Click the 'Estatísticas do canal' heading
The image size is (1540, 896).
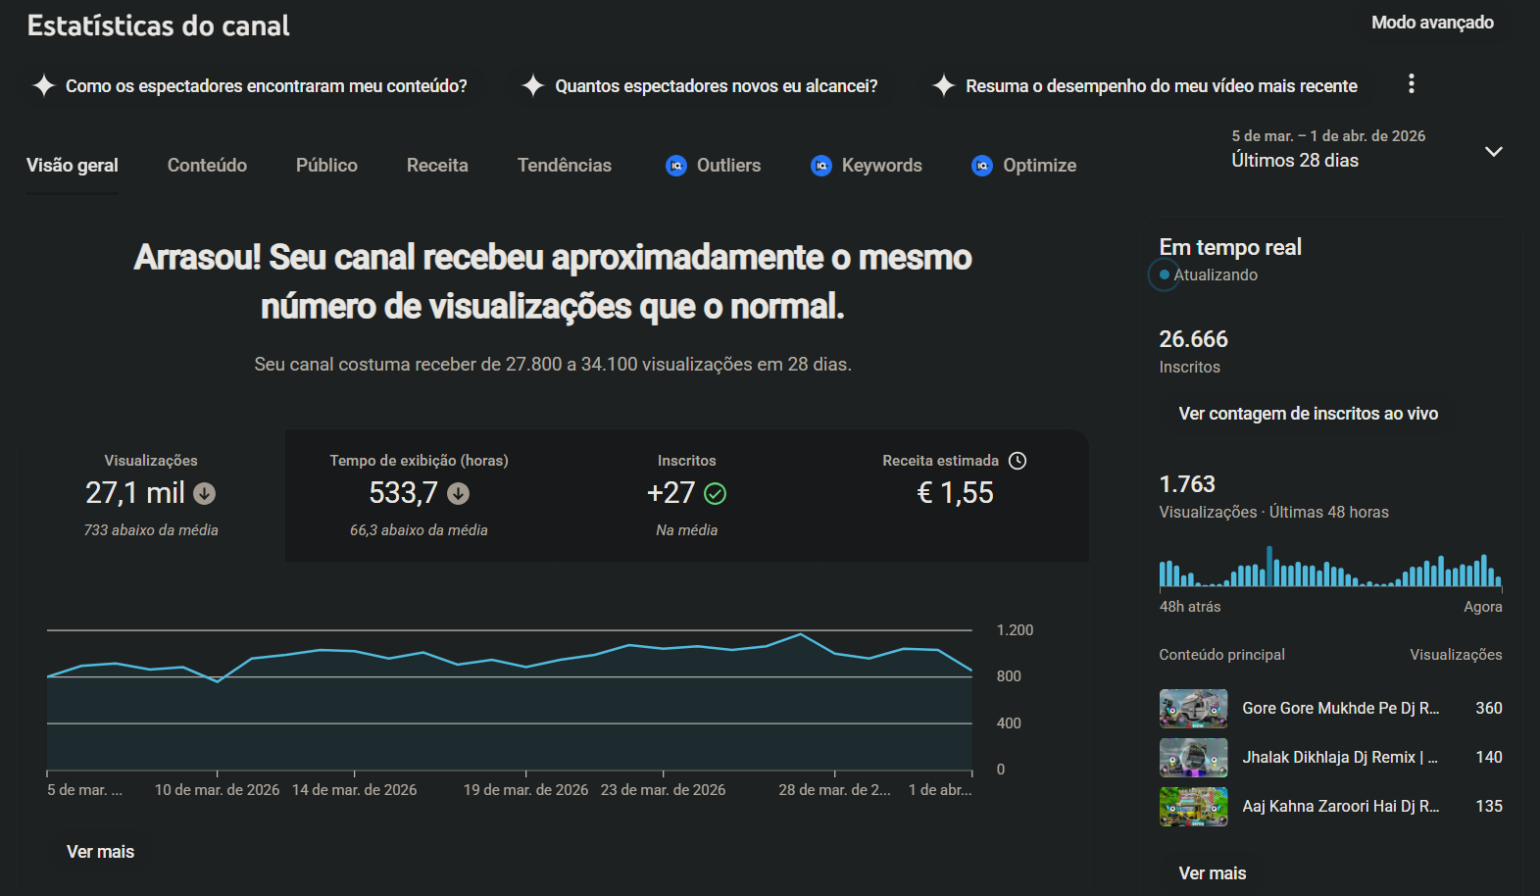[158, 25]
